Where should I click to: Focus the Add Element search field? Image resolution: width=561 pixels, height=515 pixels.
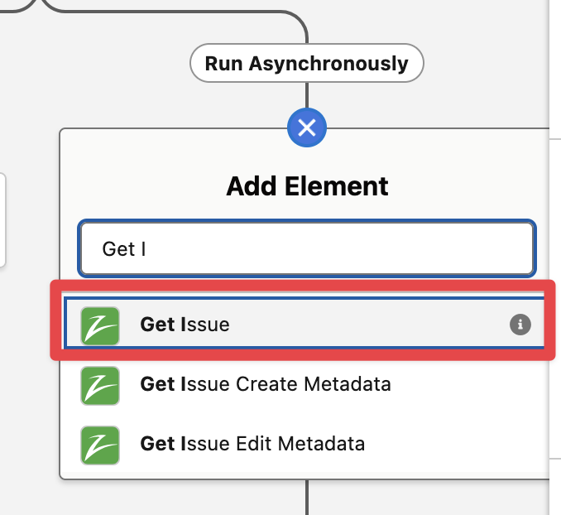click(x=307, y=248)
